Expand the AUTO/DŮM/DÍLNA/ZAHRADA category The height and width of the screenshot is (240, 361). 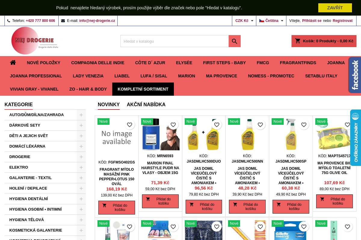pos(81,115)
